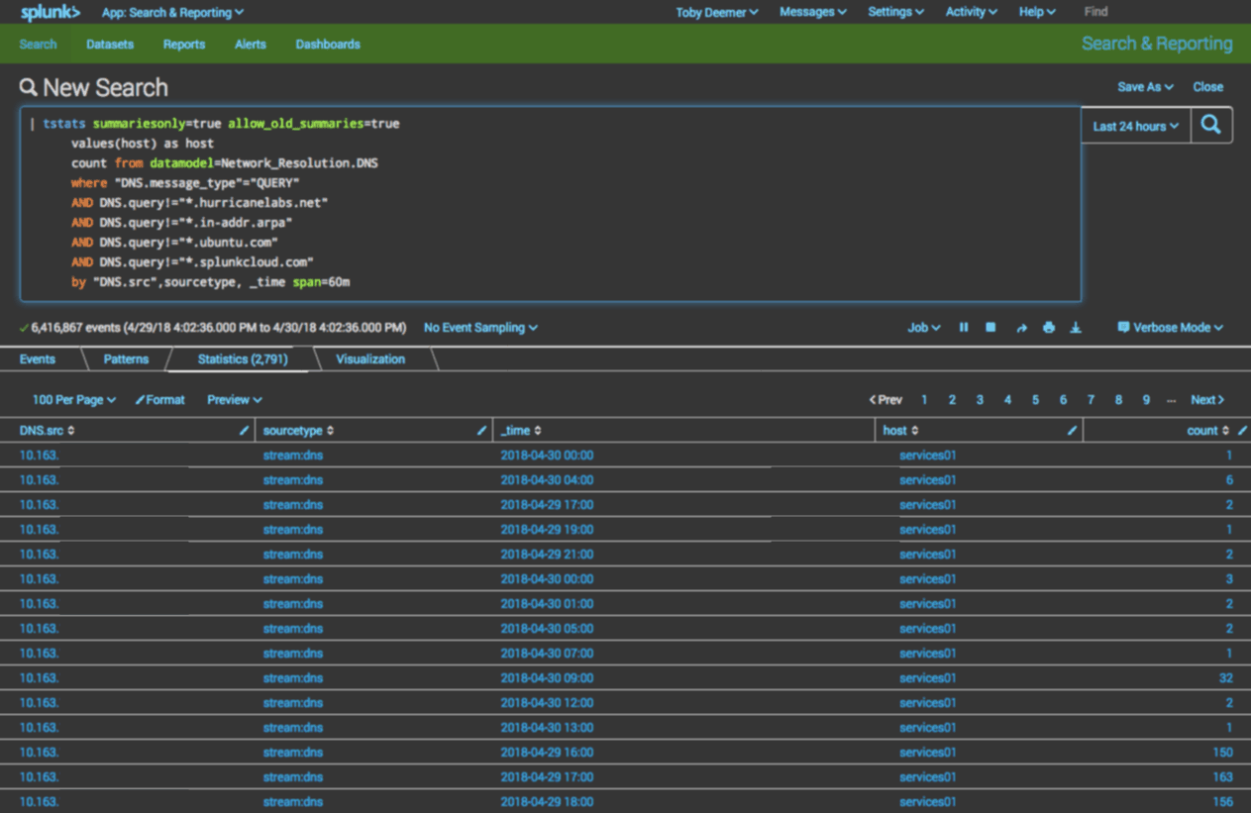1251x813 pixels.
Task: Click inside the search query editor
Action: (x=550, y=204)
